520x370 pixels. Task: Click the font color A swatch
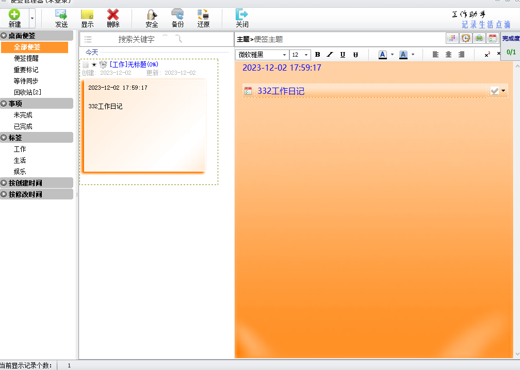pos(382,55)
